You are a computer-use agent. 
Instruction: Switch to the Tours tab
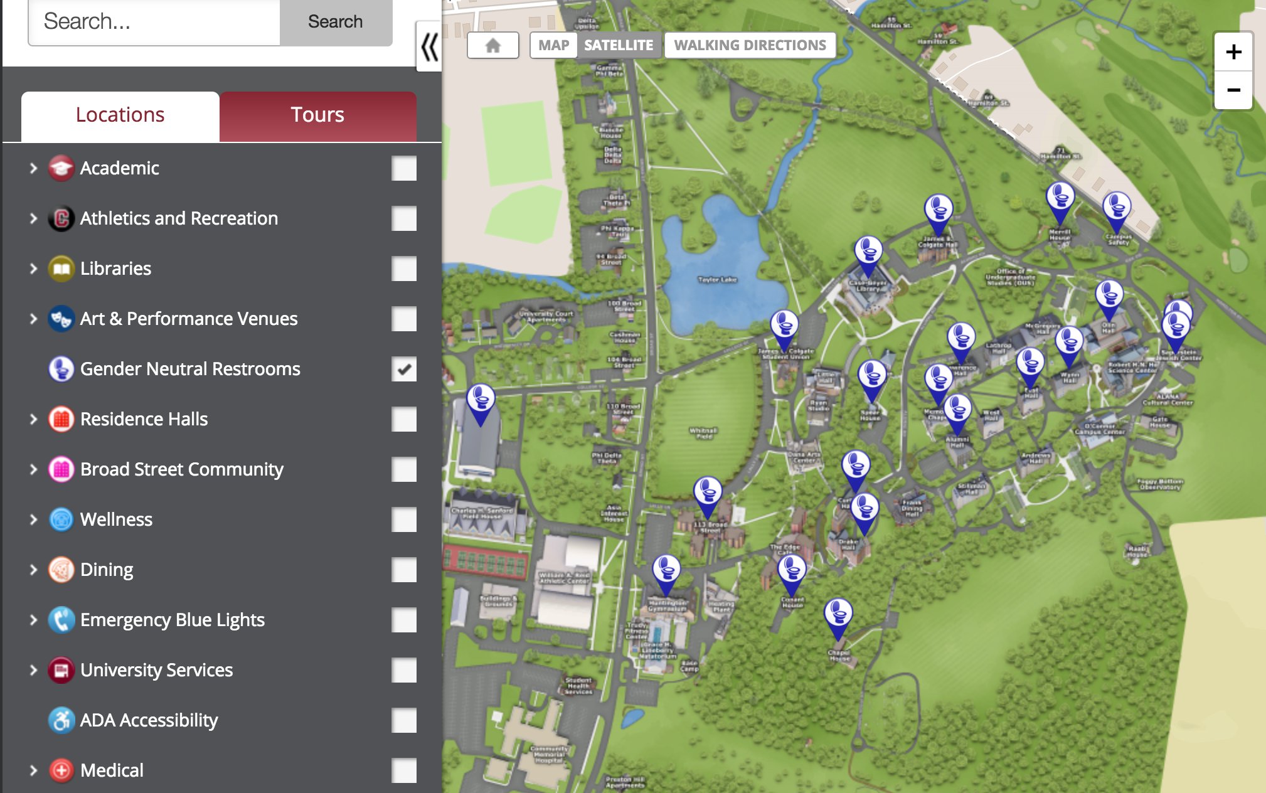(317, 115)
